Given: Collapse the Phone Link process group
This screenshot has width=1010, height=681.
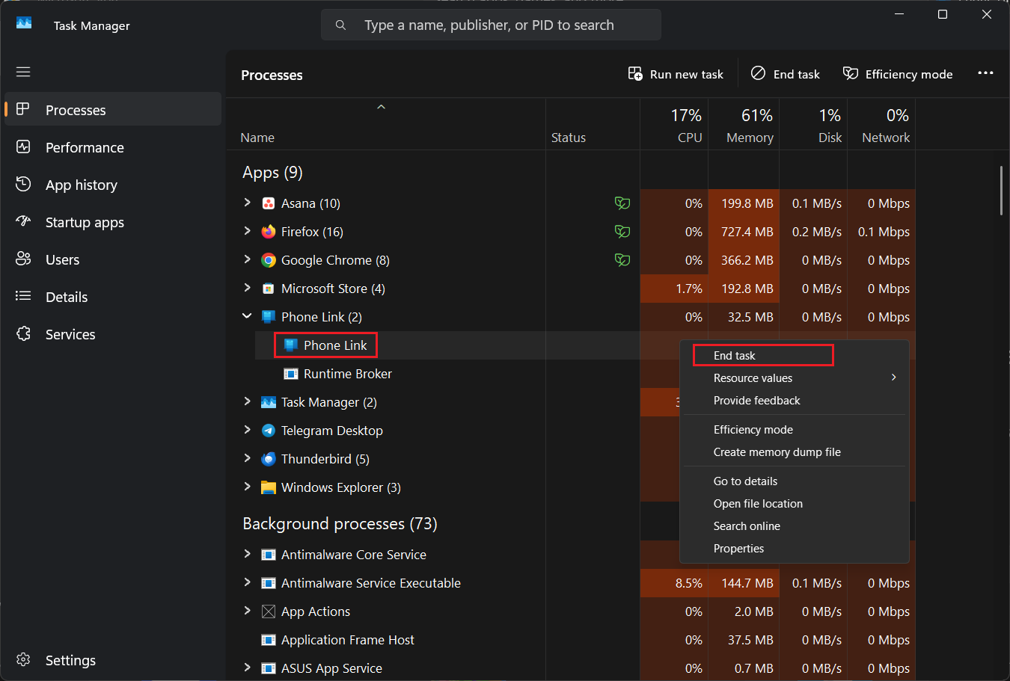Looking at the screenshot, I should pos(248,316).
